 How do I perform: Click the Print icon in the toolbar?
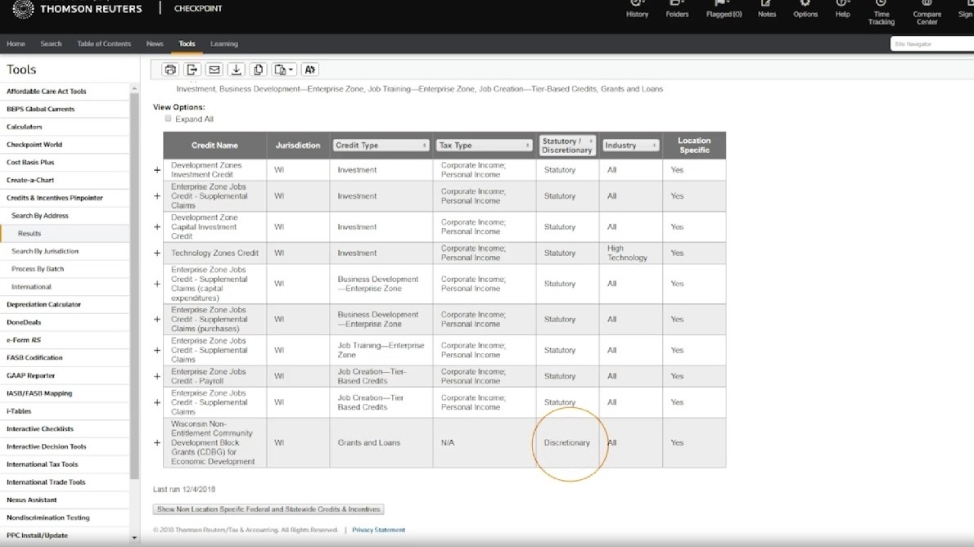pos(170,70)
